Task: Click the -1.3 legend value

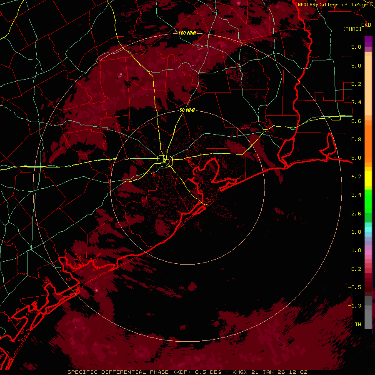Action: [x=355, y=306]
